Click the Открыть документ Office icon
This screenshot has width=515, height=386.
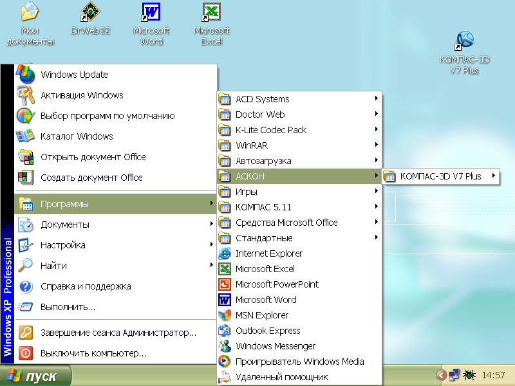[x=26, y=157]
